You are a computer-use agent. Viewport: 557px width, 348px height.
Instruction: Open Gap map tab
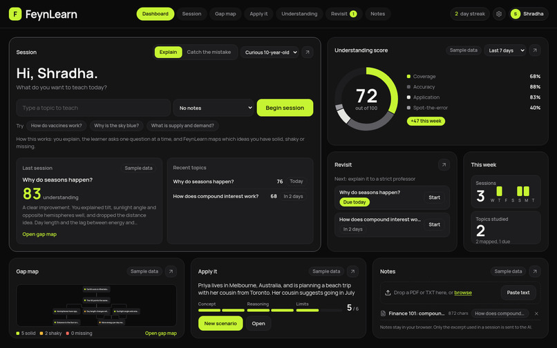pyautogui.click(x=225, y=14)
